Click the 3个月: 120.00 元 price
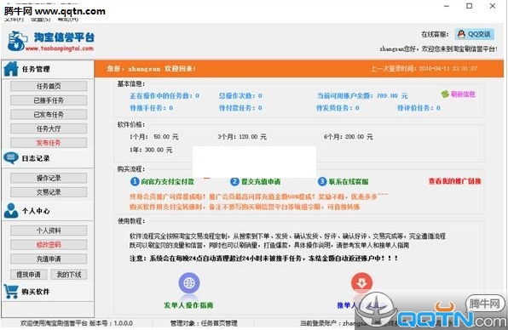This screenshot has width=508, height=330. click(x=242, y=137)
